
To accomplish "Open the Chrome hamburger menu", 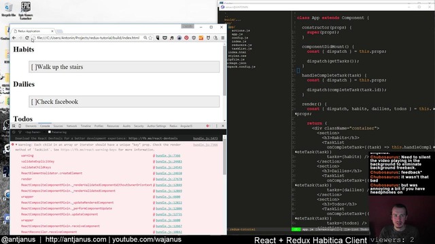I will (x=223, y=38).
